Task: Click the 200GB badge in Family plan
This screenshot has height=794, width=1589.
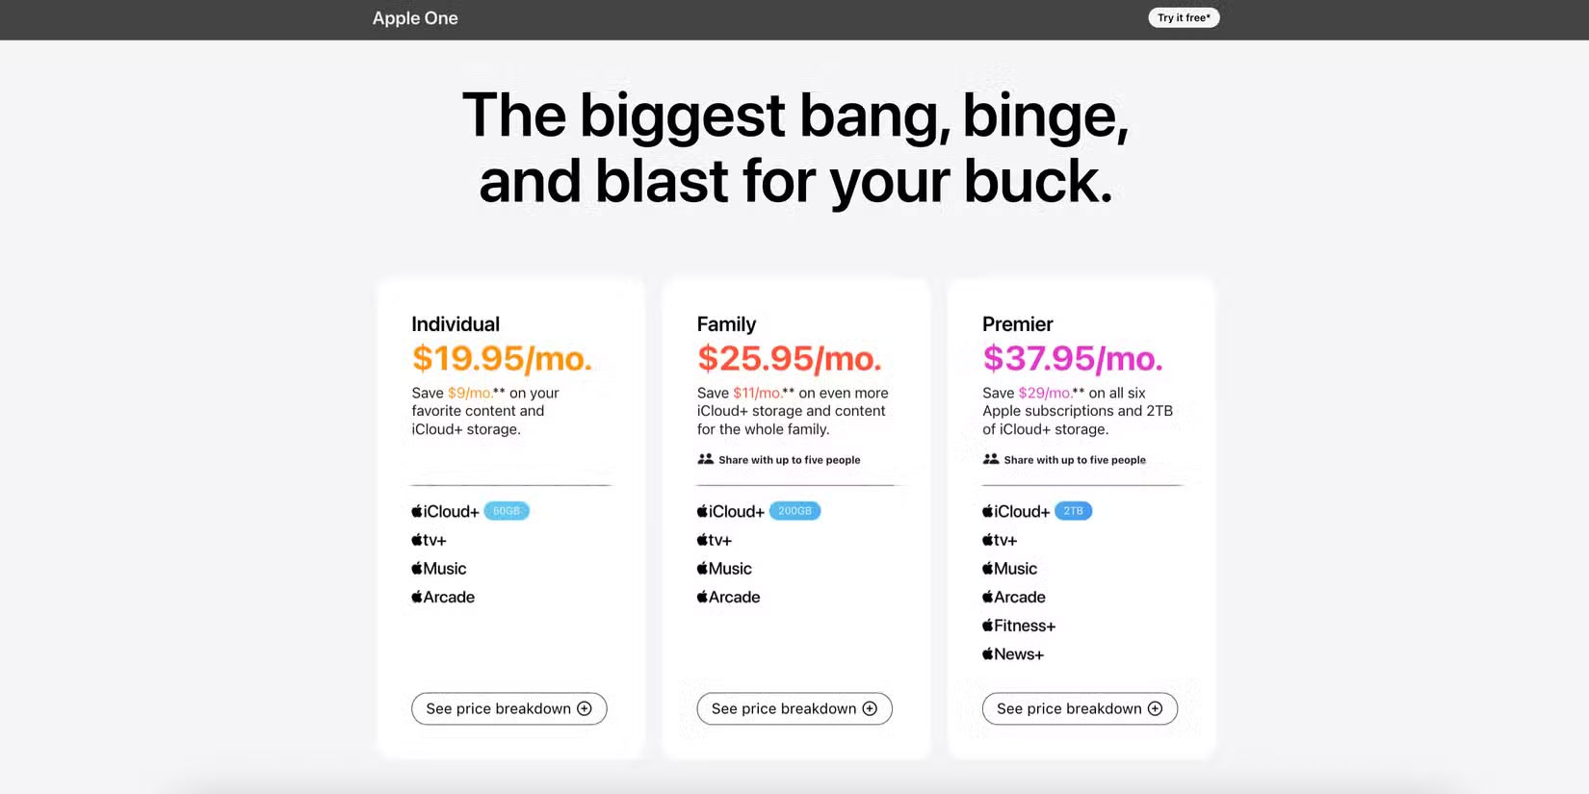Action: pyautogui.click(x=794, y=511)
